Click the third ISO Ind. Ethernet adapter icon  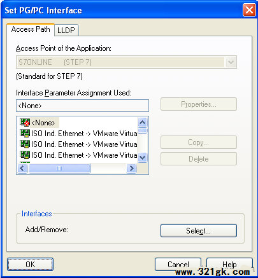click(25, 155)
